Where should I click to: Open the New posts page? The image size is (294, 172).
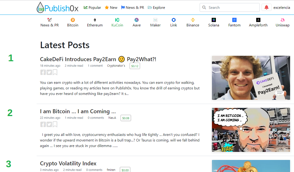111,8
